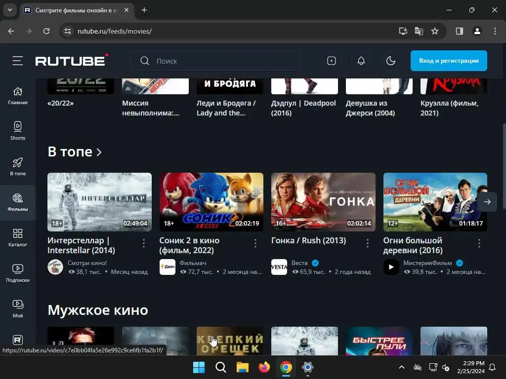Open Девушка из Джерси (2004) title

point(370,108)
